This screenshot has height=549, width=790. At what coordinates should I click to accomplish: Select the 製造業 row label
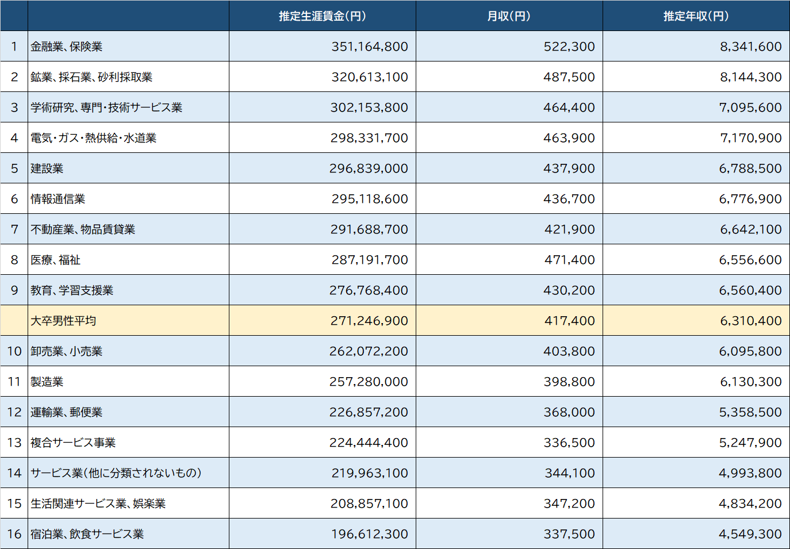43,381
